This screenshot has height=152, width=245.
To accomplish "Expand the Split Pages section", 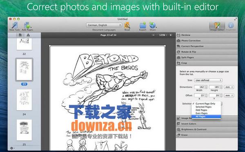I will (x=207, y=57).
